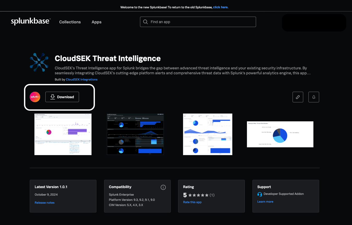
Task: Click the rating score 5
Action: [x=185, y=195]
